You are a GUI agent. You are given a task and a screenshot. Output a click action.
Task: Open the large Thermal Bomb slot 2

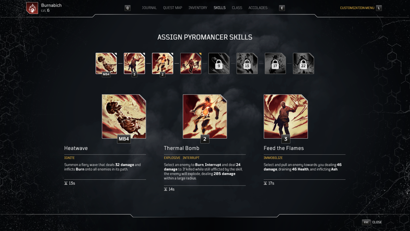[205, 116]
